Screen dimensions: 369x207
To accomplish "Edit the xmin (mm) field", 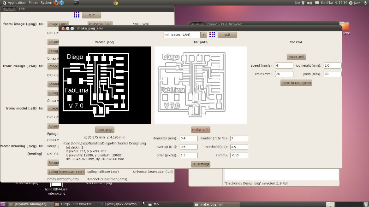I will [x=284, y=74].
